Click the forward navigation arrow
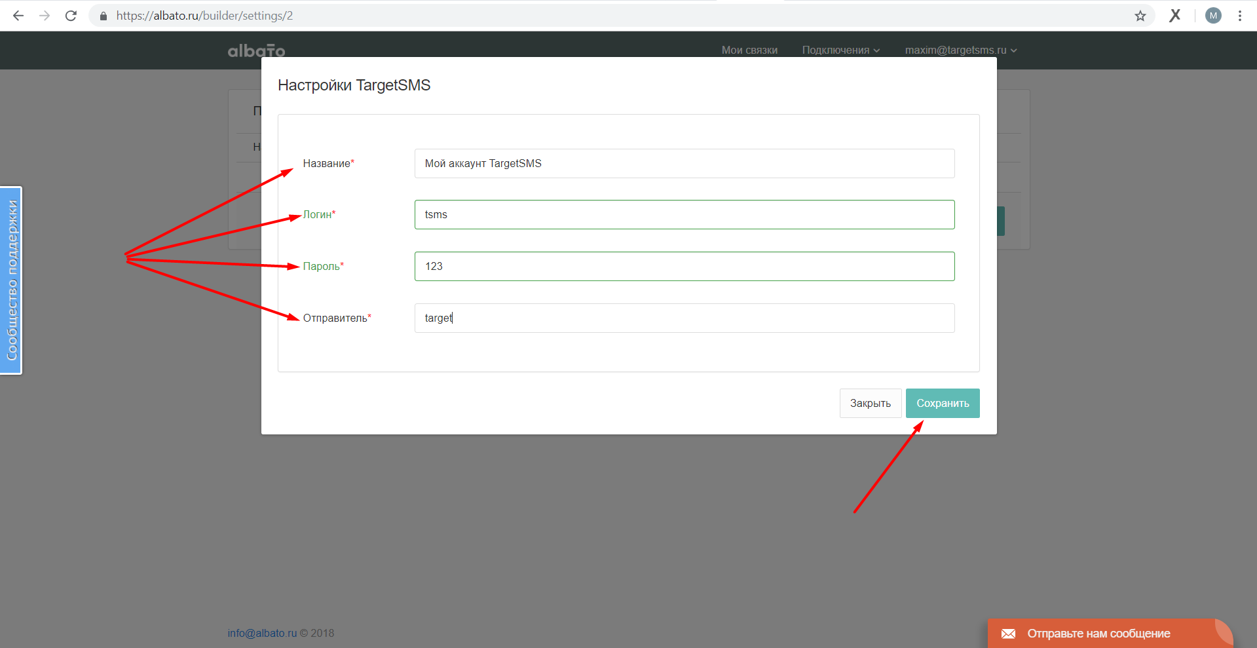This screenshot has height=648, width=1257. coord(45,16)
